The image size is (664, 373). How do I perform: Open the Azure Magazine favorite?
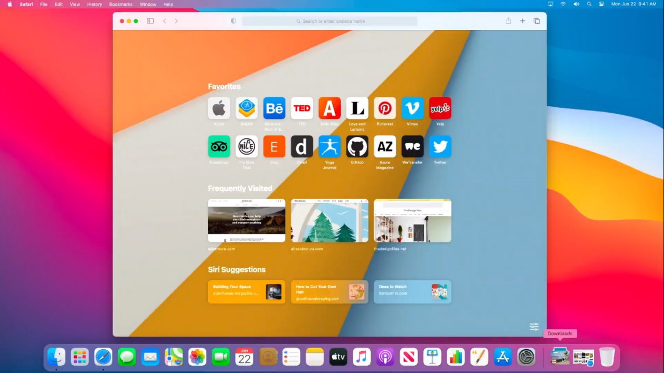point(385,146)
